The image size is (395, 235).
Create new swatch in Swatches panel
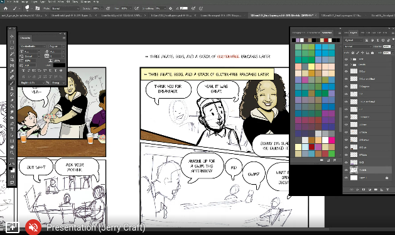[328, 160]
